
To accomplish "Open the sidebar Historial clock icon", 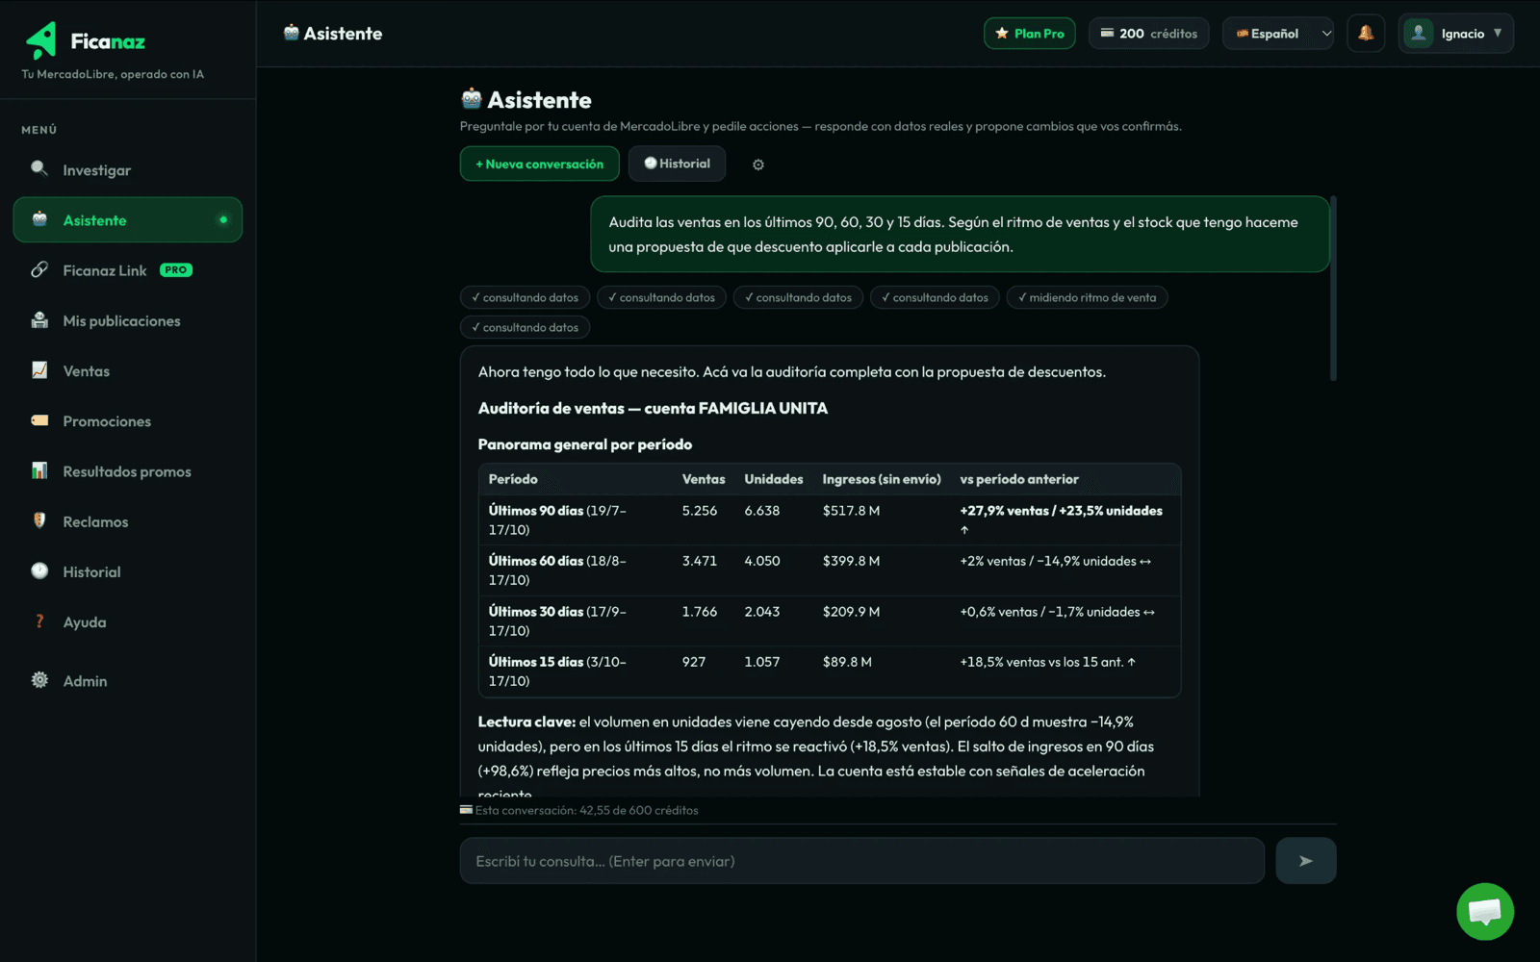I will (x=39, y=570).
